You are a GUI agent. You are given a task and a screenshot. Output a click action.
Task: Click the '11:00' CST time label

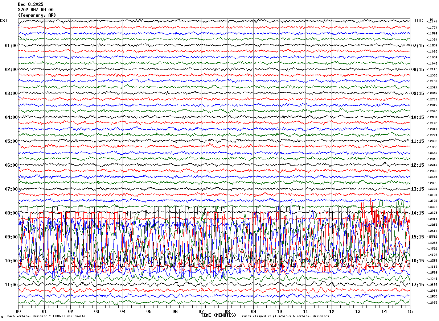pyautogui.click(x=11, y=285)
